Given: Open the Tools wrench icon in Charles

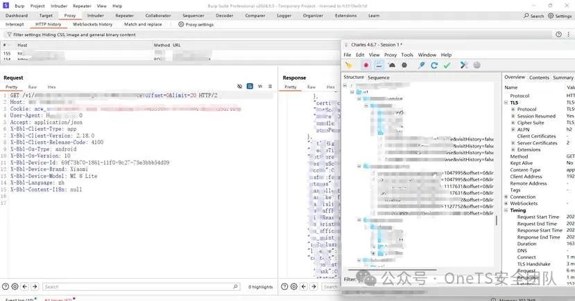Looking at the screenshot, I should pyautogui.click(x=464, y=66).
